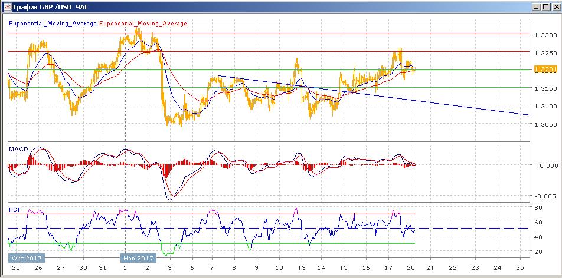562x278 pixels.
Task: Click date 23 on the time axis
Action: pyautogui.click(x=475, y=267)
